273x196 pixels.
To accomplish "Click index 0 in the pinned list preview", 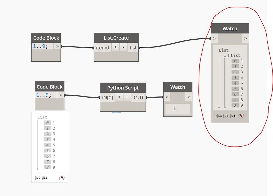I will point(47,123).
